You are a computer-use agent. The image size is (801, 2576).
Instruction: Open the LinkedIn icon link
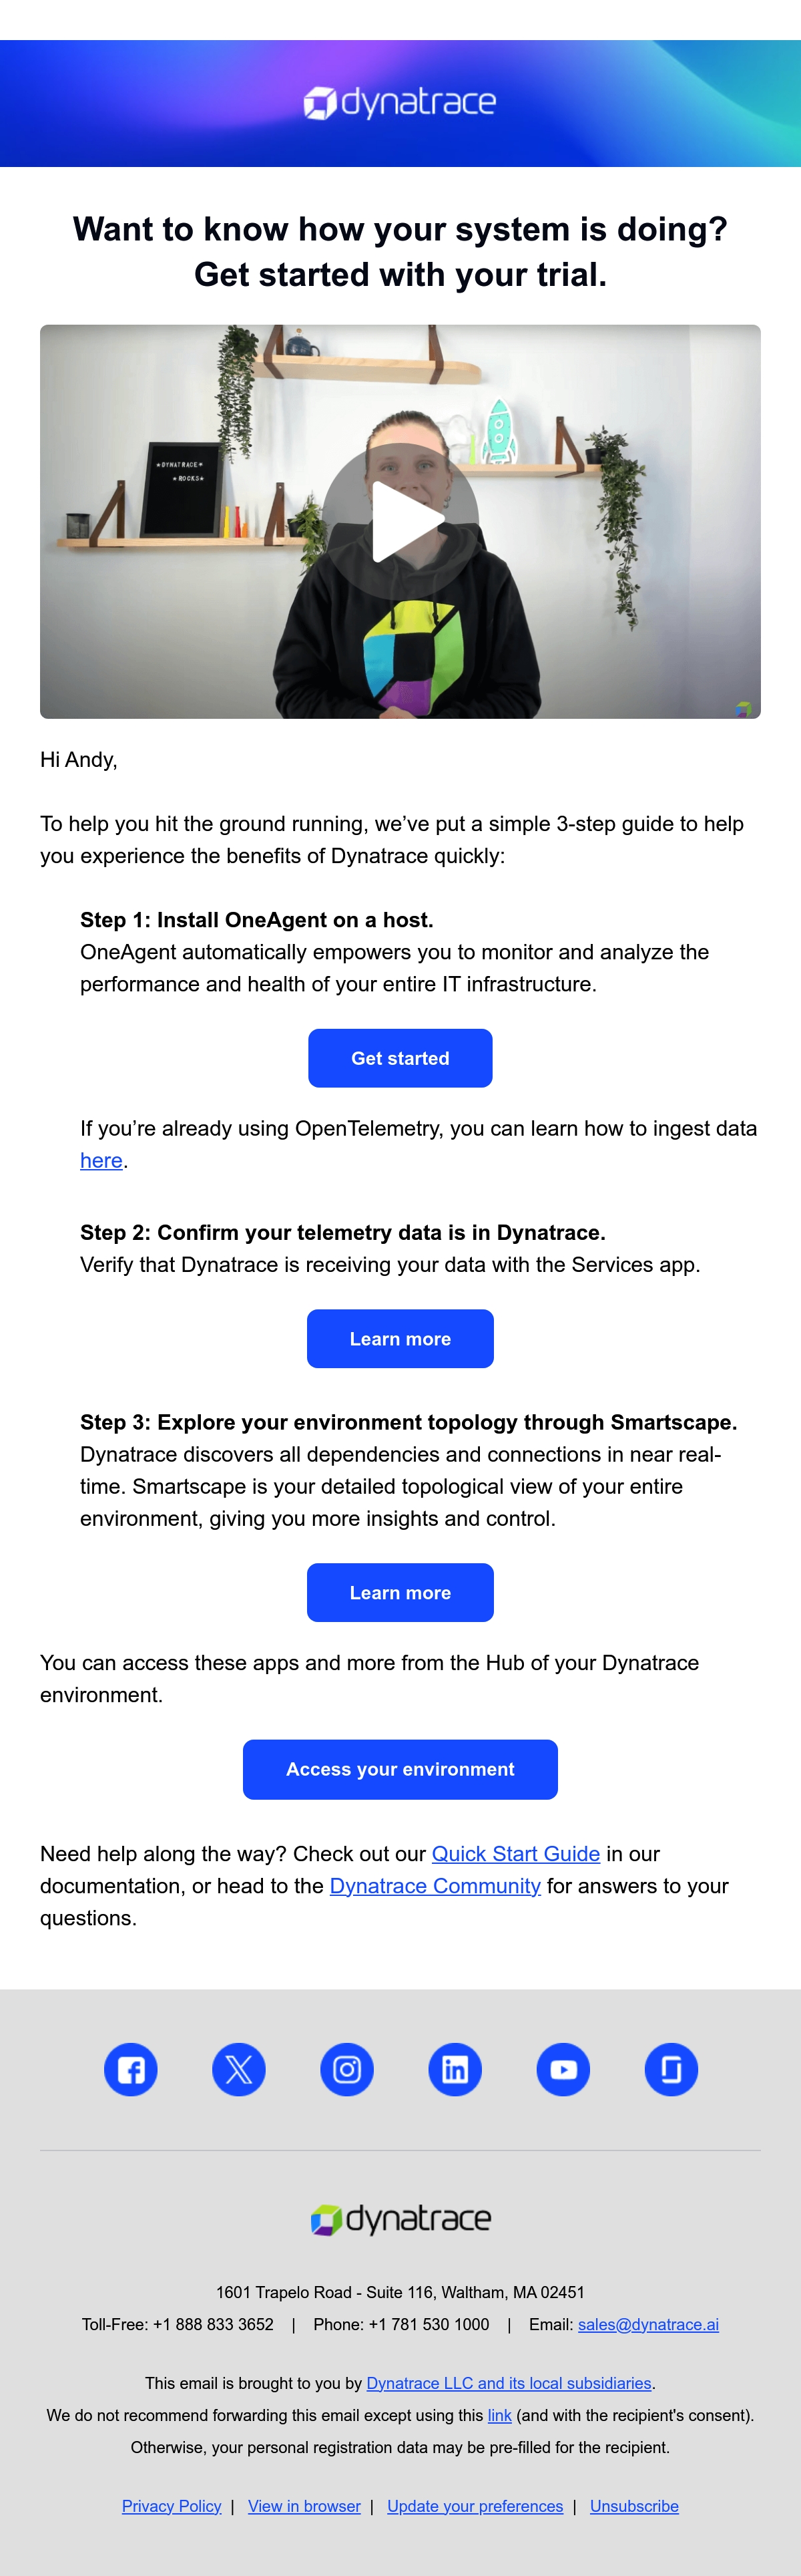coord(455,2069)
